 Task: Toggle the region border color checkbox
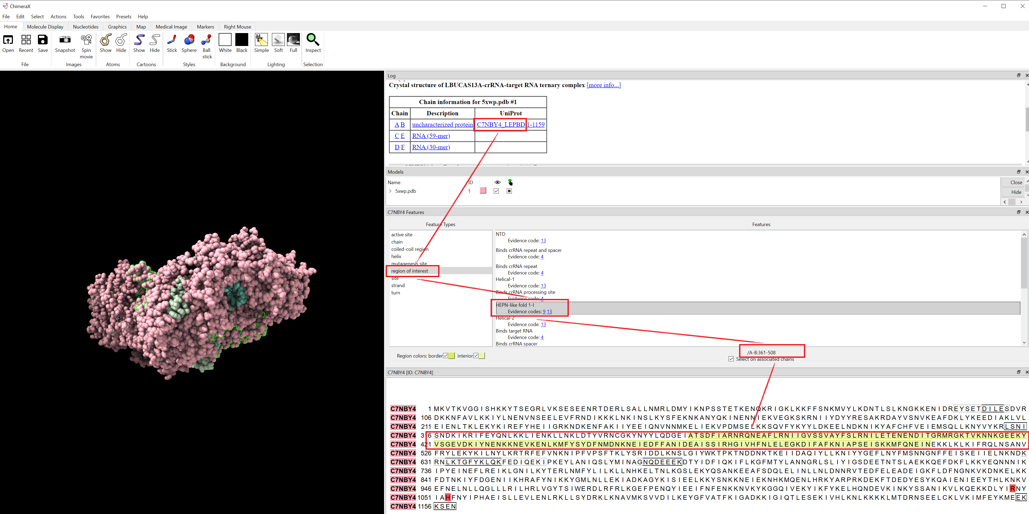[445, 356]
